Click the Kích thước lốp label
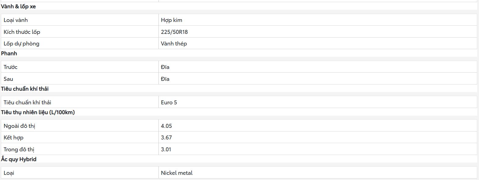Screen dimensions: 479x180 click(22, 32)
